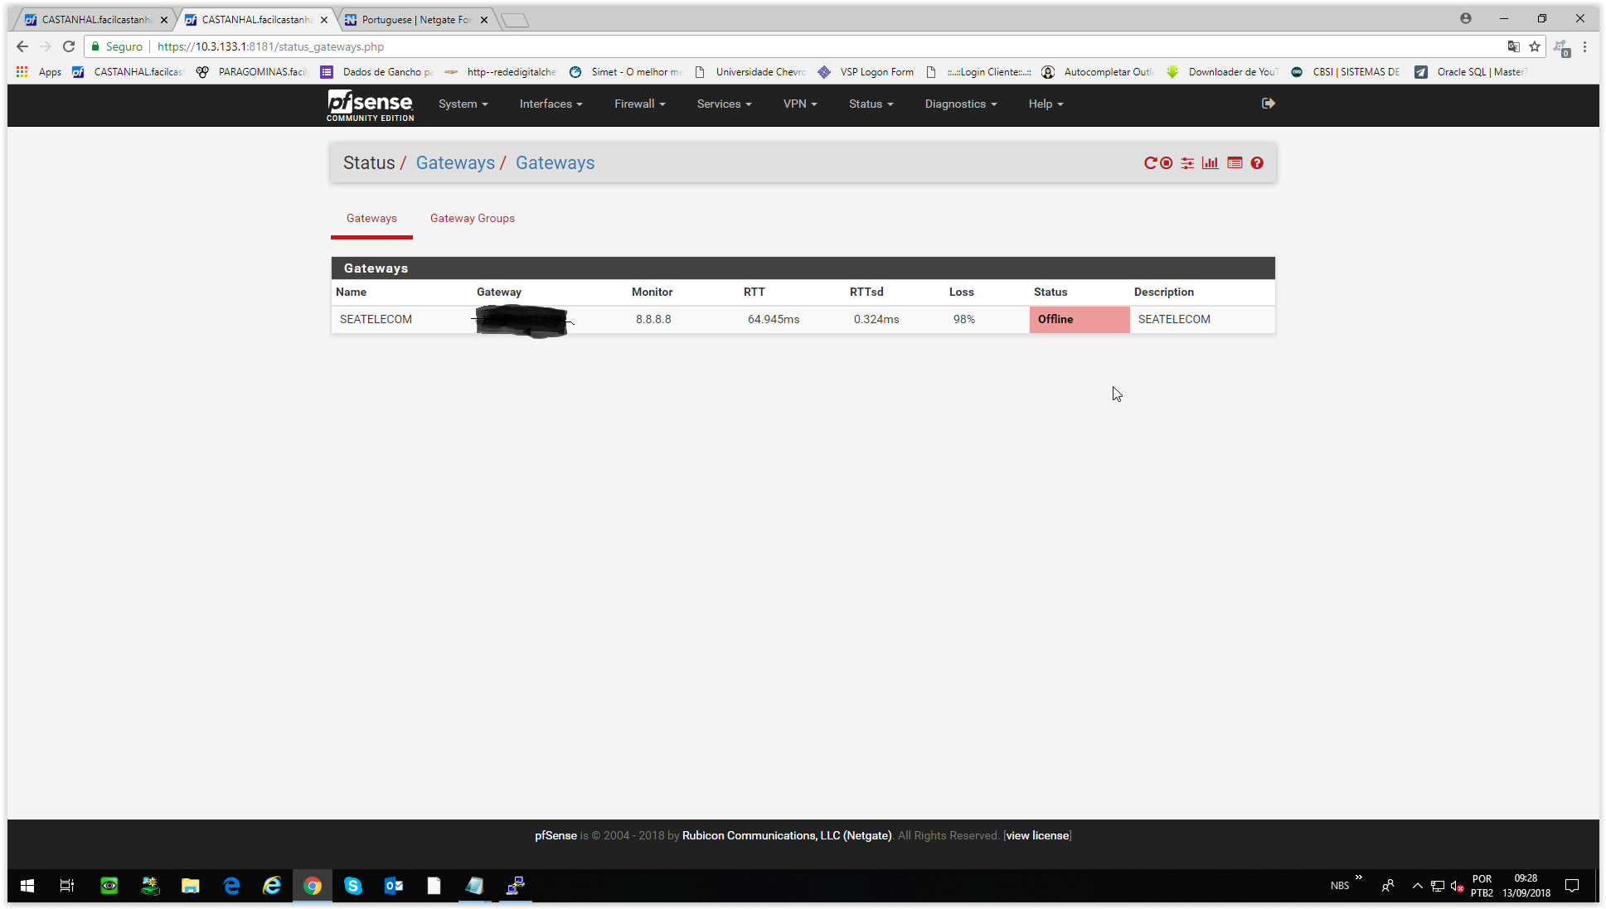
Task: Expand the Interfaces dropdown menu
Action: [551, 104]
